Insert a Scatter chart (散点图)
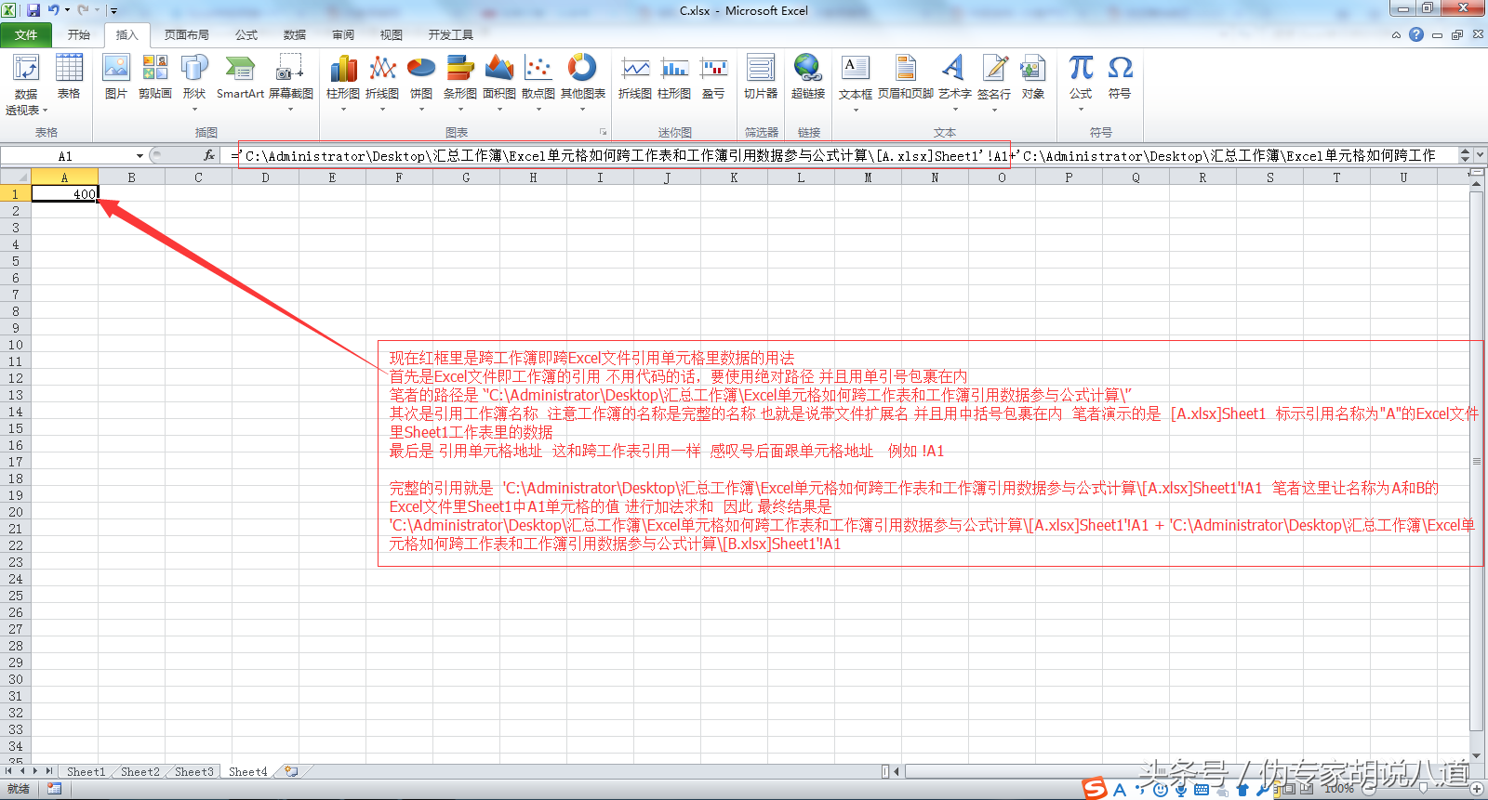1488x800 pixels. pyautogui.click(x=538, y=82)
